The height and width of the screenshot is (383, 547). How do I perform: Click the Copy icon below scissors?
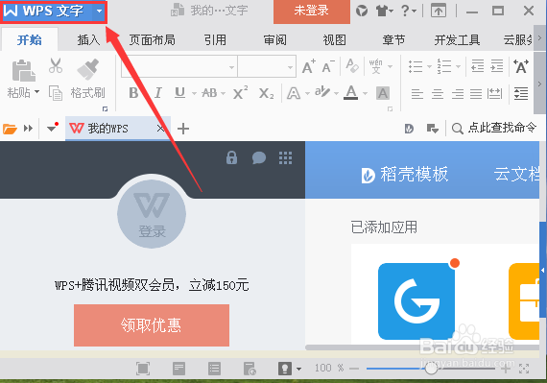pos(56,93)
